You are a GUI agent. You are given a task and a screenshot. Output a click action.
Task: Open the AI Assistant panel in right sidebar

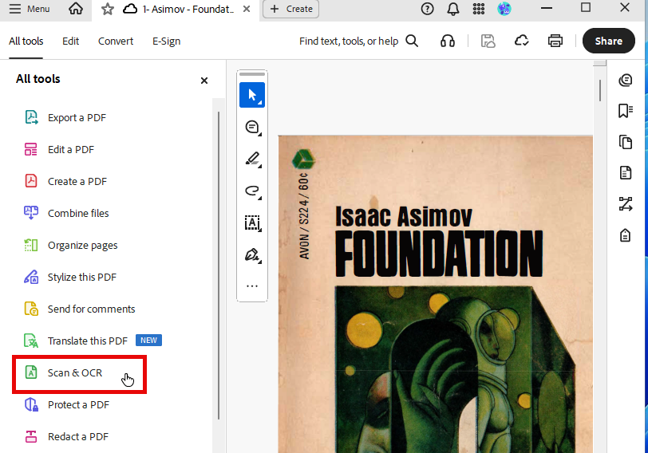626,80
